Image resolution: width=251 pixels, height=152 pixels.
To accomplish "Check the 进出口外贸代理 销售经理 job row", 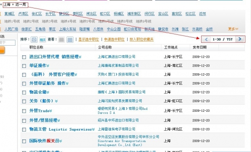I will [x=24, y=57].
